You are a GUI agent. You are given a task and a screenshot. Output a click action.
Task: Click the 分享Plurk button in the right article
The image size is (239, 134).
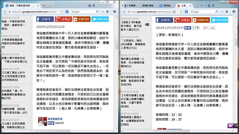[201, 20]
